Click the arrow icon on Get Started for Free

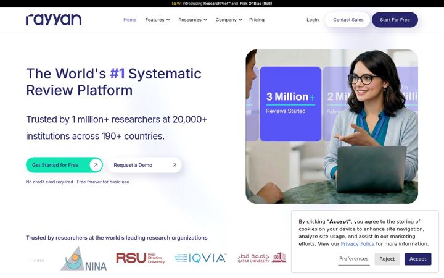[96, 165]
